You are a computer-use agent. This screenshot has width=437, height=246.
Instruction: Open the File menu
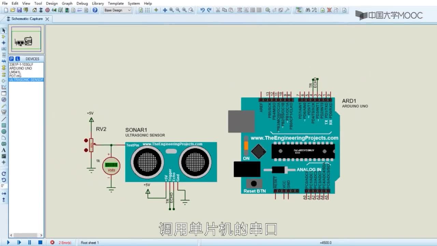click(5, 3)
